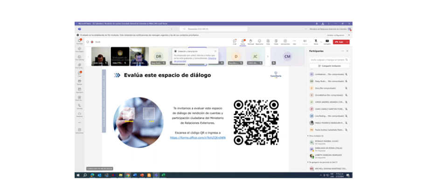Image resolution: width=429 pixels, height=196 pixels.
Task: Expand microphone options dropdown arrow
Action: (x=321, y=42)
